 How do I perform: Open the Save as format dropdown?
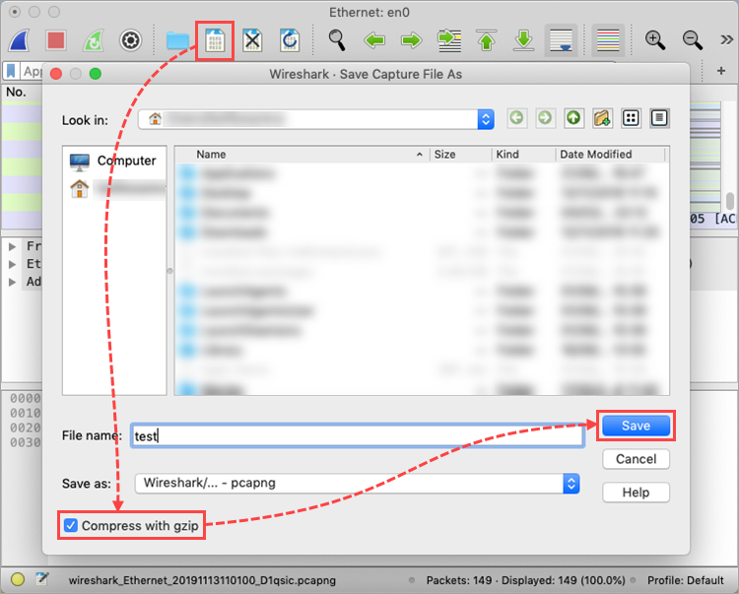[x=357, y=484]
